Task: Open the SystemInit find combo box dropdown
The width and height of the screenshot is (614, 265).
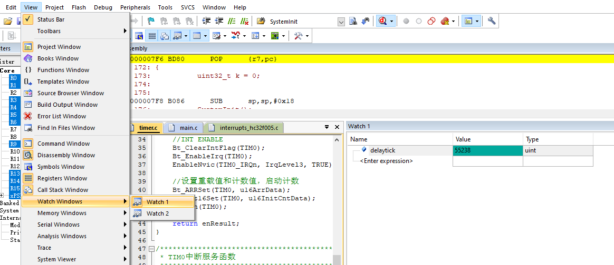Action: coord(341,22)
